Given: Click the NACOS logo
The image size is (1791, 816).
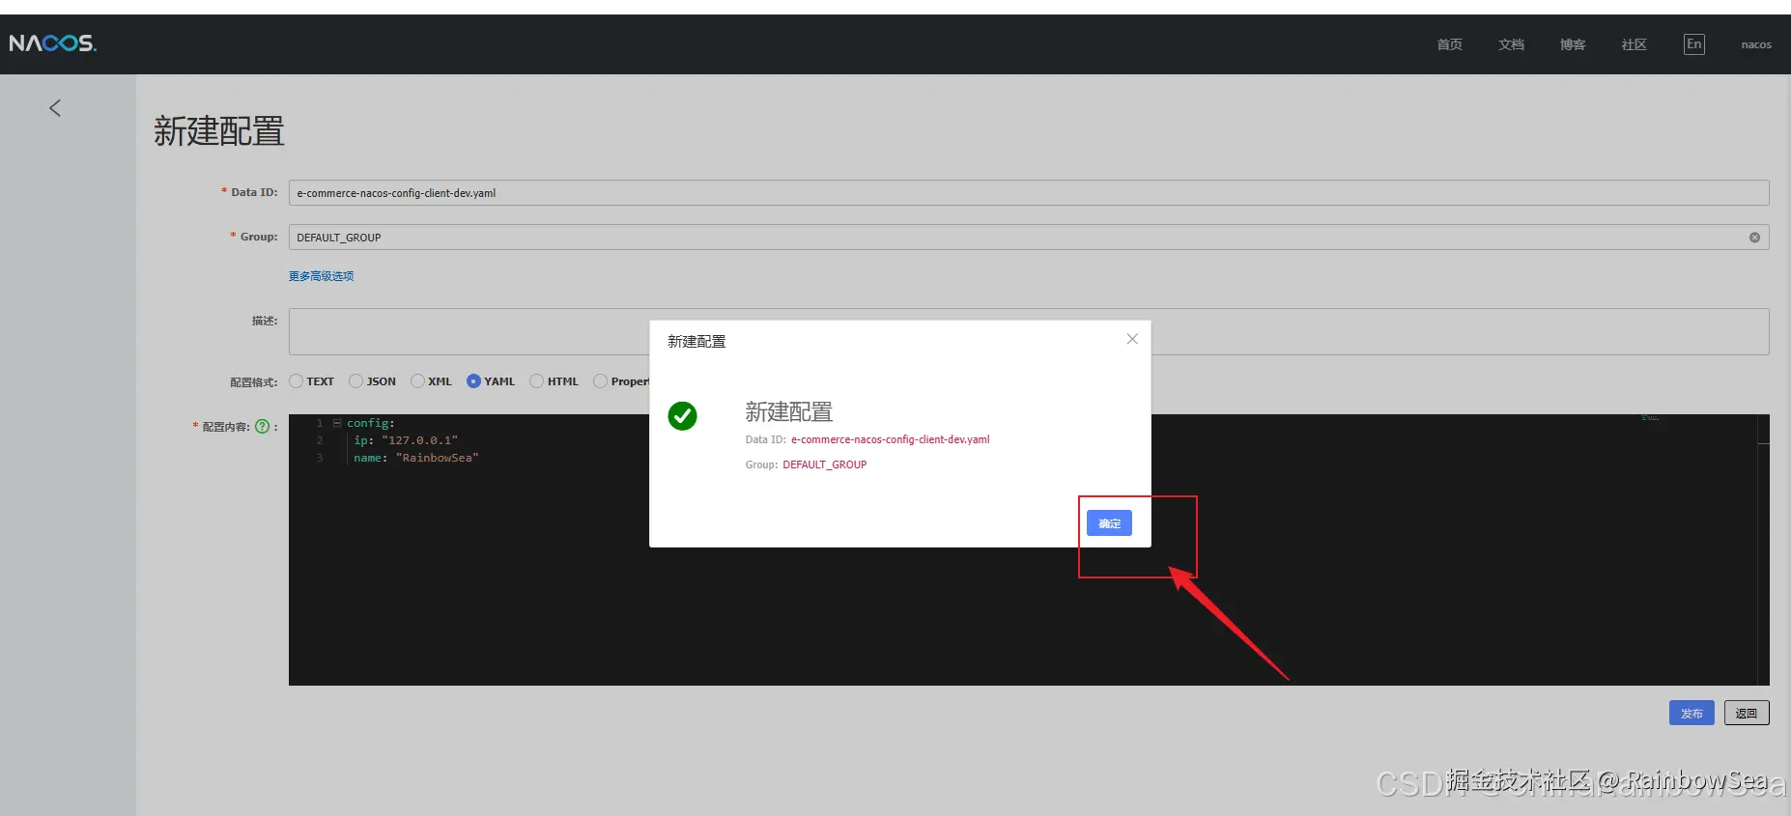Looking at the screenshot, I should (53, 43).
